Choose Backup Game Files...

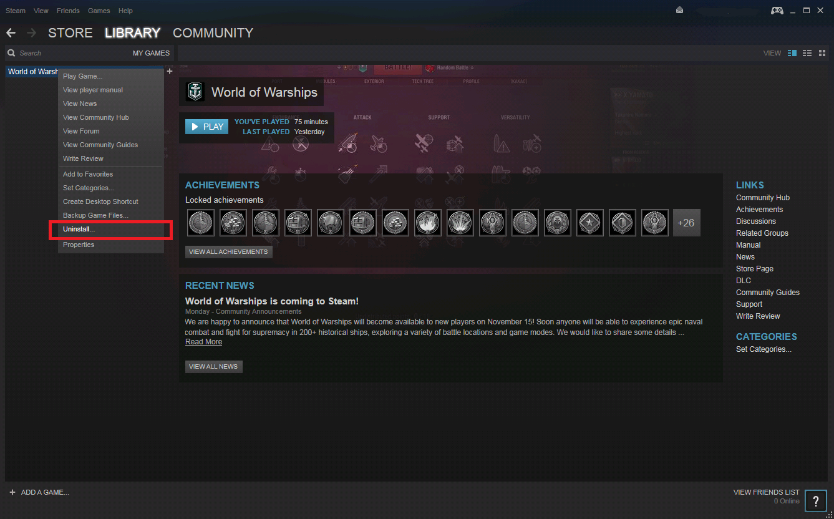coord(111,215)
